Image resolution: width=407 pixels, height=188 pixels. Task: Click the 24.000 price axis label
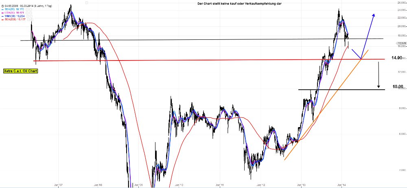(402, 11)
